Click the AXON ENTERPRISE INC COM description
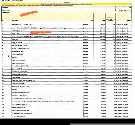 click(x=20, y=95)
